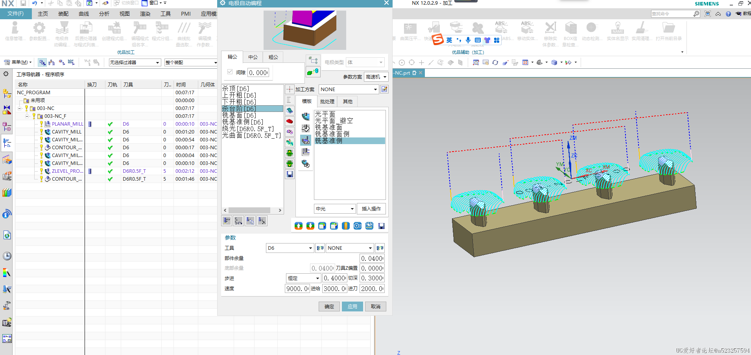Toggle the 间隙 gap checkbox

tap(230, 72)
